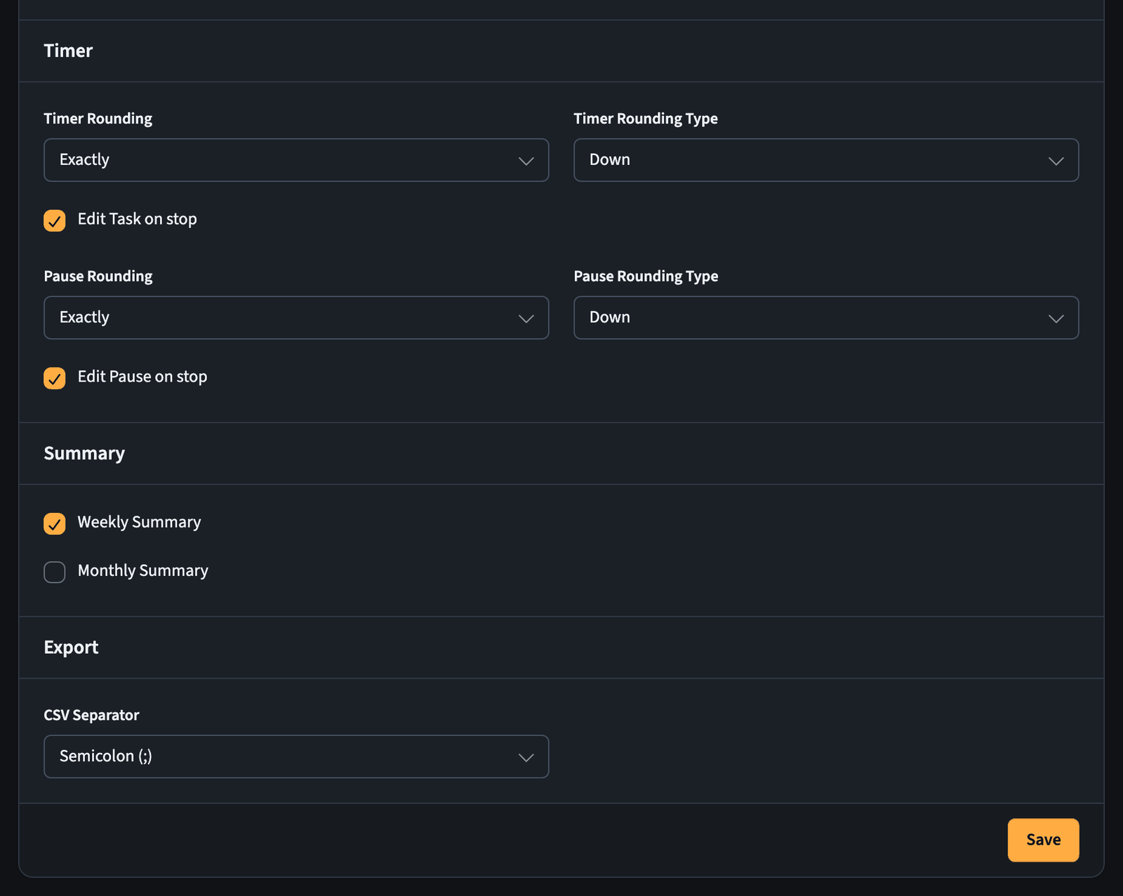
Task: Click the CSV Separator label
Action: point(91,715)
